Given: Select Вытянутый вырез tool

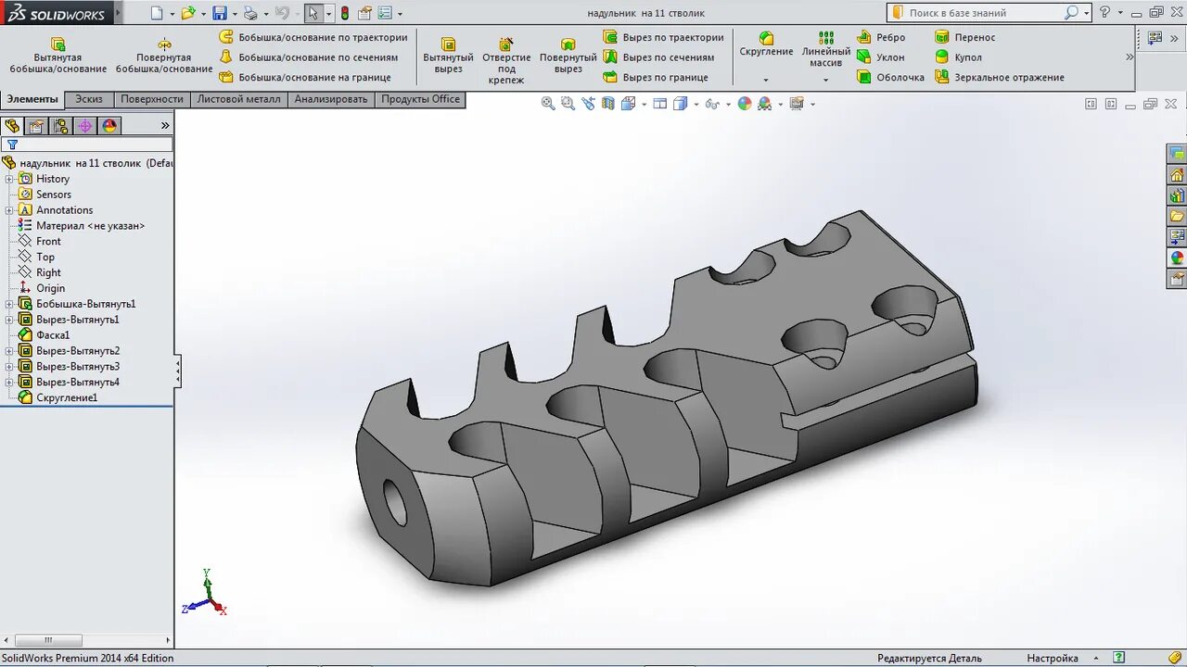Looking at the screenshot, I should [x=448, y=56].
